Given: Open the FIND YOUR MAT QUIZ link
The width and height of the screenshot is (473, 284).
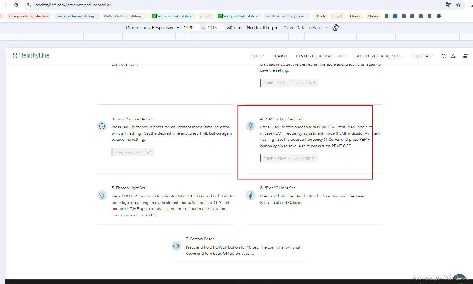Looking at the screenshot, I should coord(321,56).
